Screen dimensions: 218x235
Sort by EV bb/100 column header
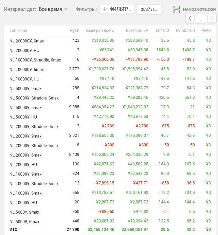click(185, 31)
